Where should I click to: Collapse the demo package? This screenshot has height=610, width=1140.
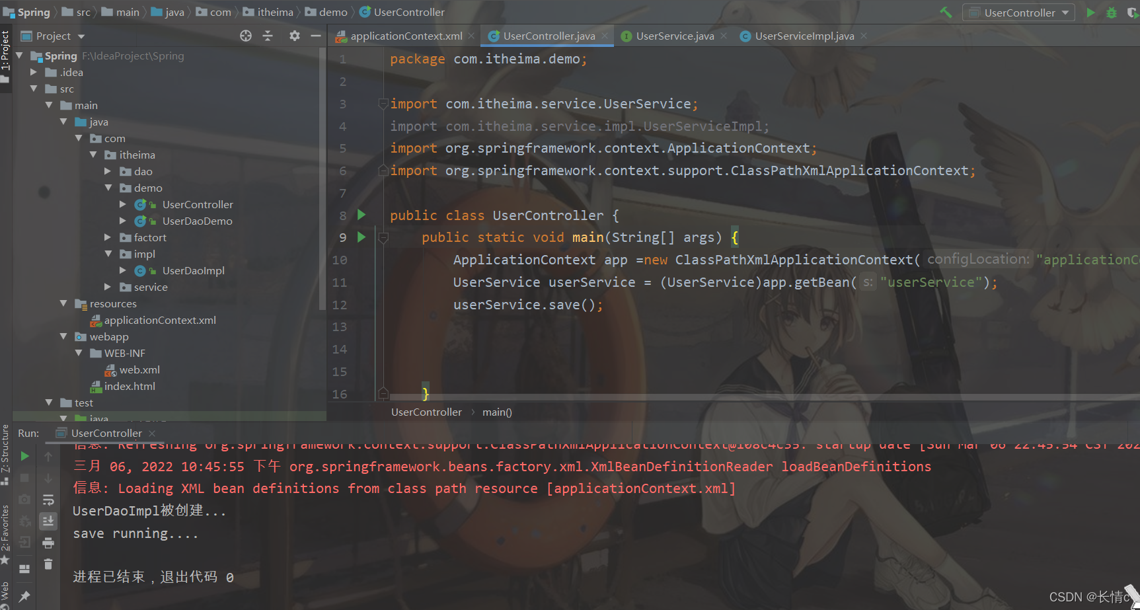[108, 188]
